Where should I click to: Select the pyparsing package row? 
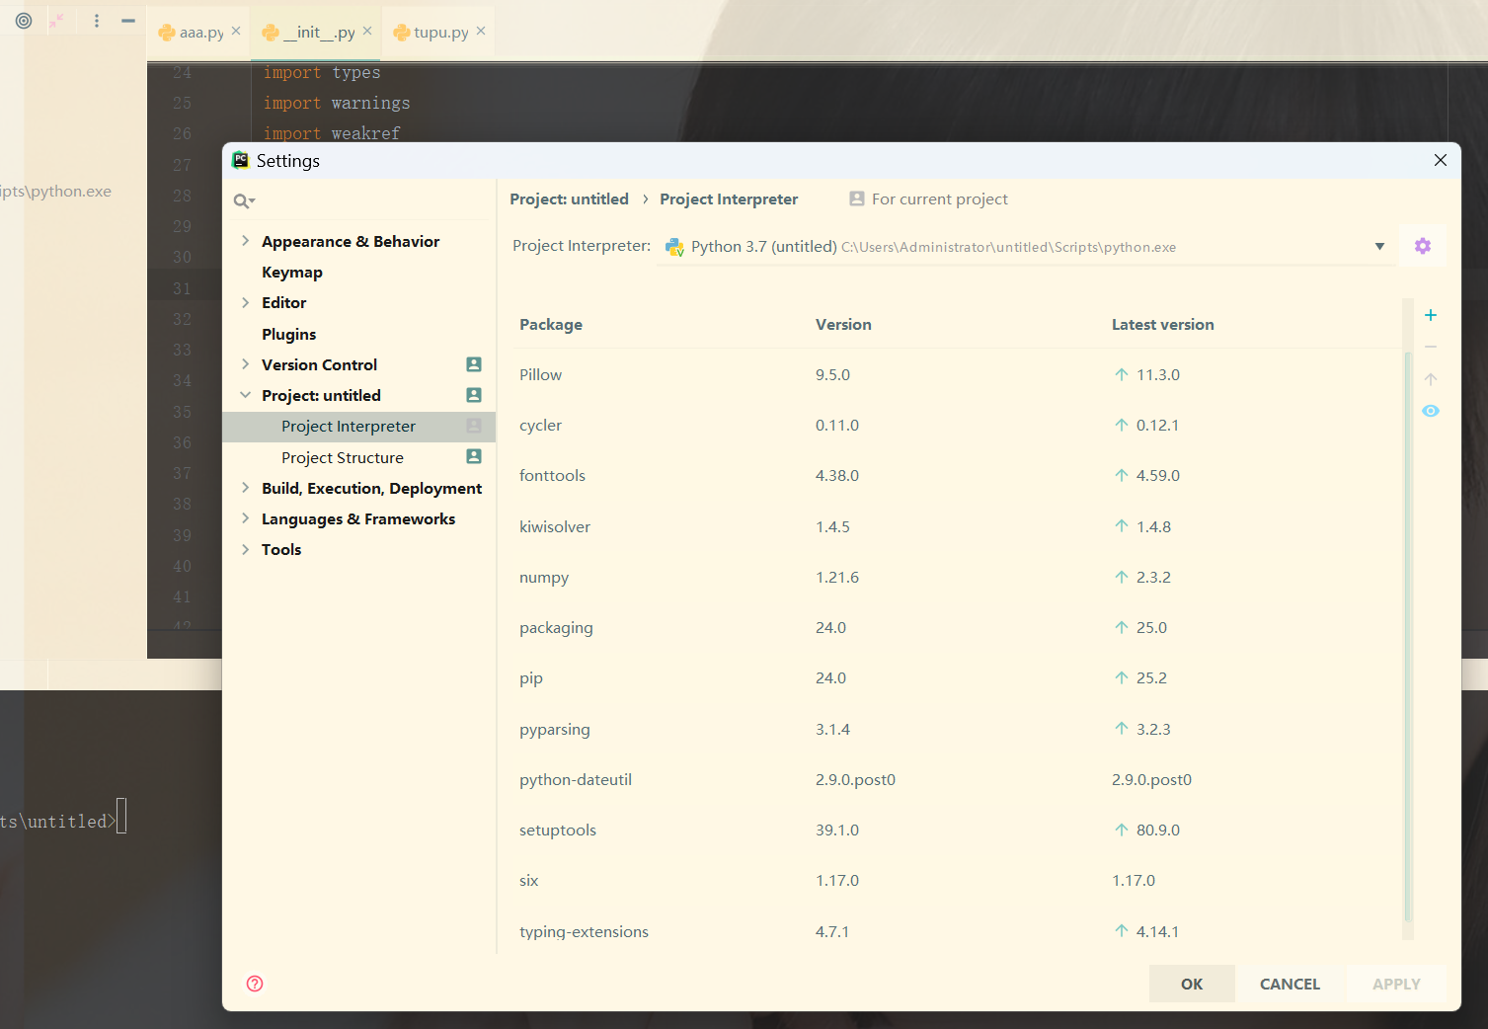click(x=958, y=729)
